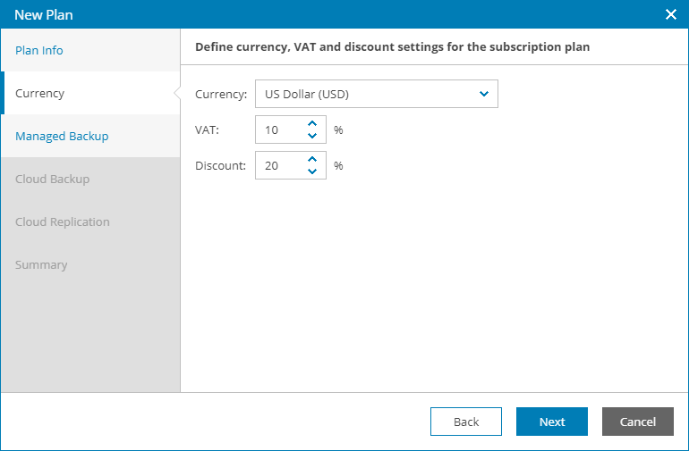Increase Discount using the up arrow

coord(312,160)
